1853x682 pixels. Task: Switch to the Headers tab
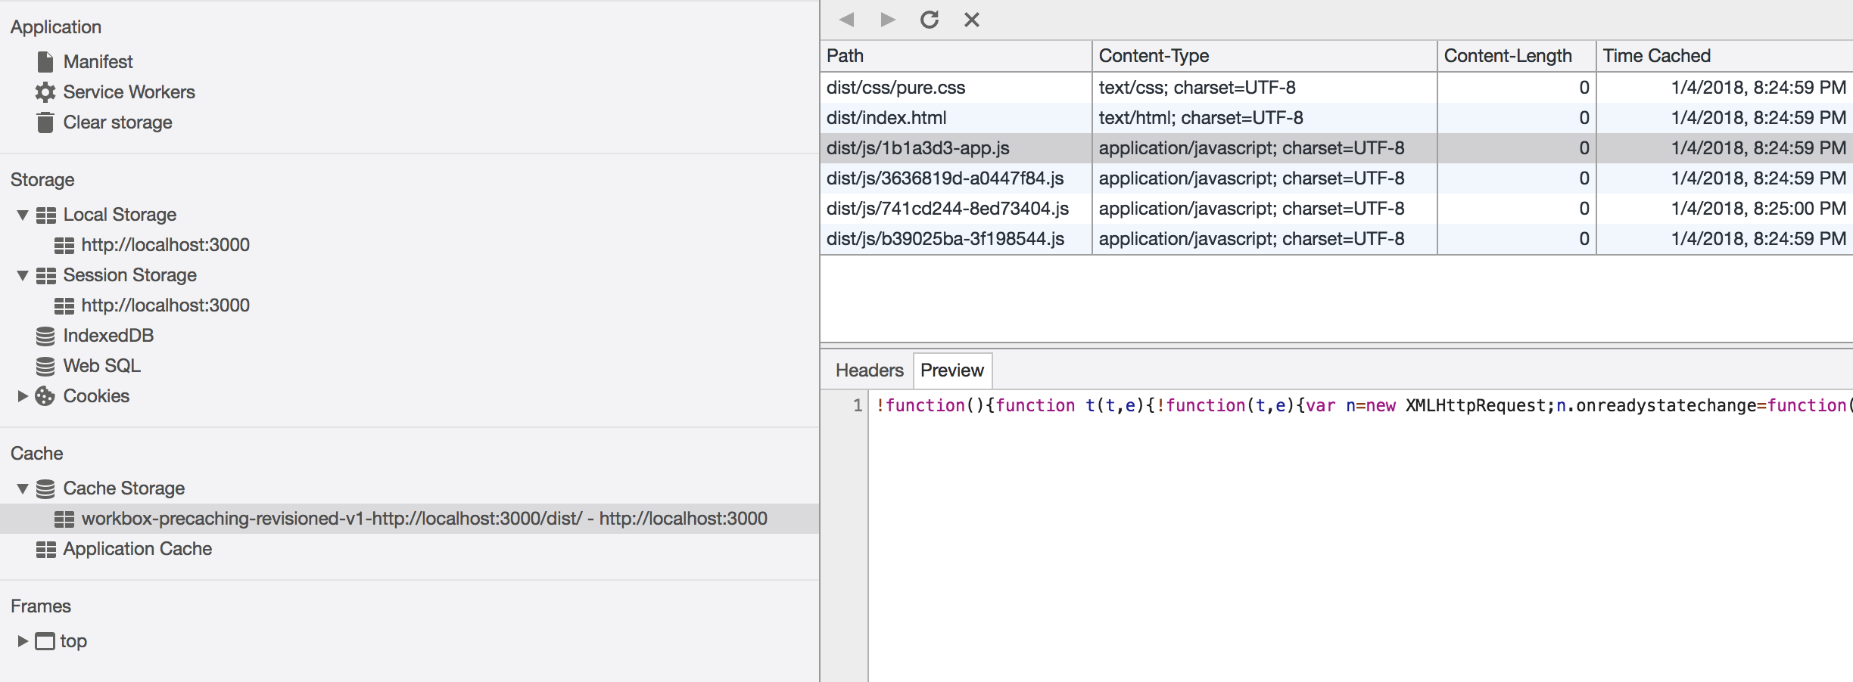(868, 370)
